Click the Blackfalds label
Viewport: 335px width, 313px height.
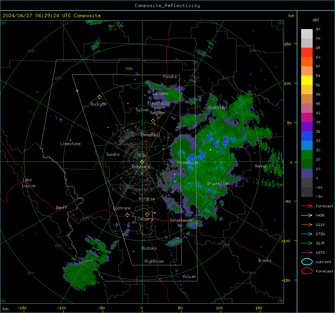[158, 103]
